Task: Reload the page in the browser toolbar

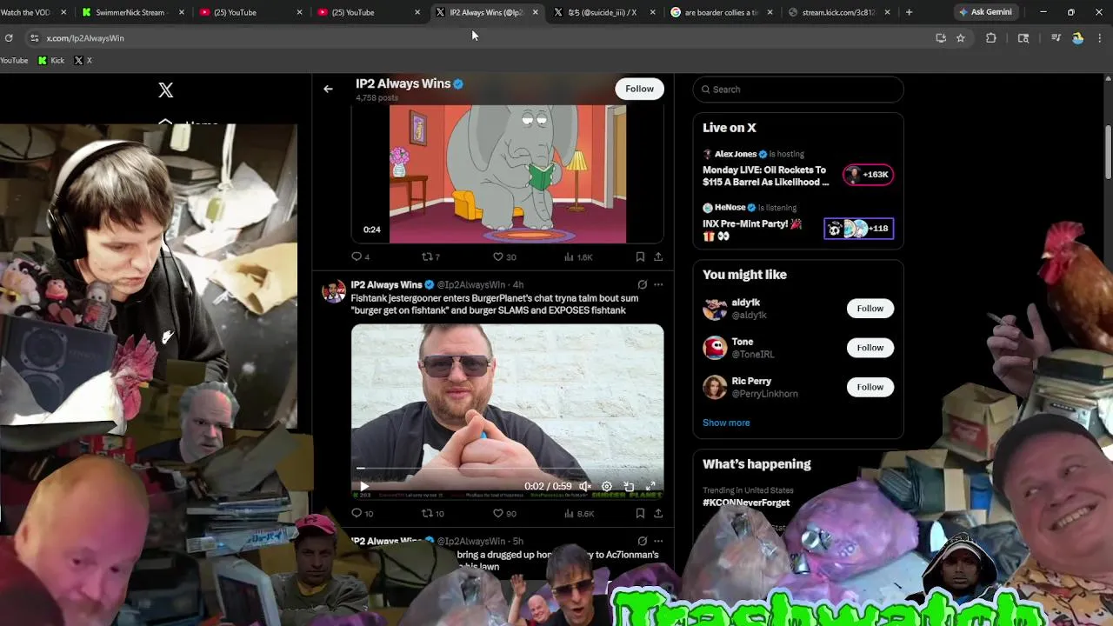Action: [x=9, y=38]
